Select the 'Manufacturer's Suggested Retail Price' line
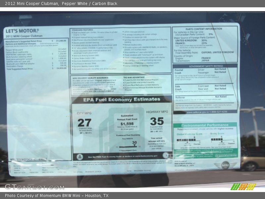The height and width of the screenshot is (199, 265). pos(36,41)
